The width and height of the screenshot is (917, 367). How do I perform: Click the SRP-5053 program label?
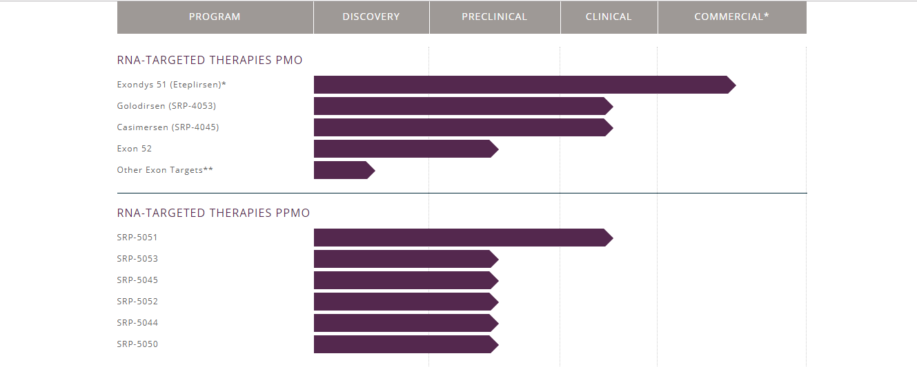coord(137,259)
